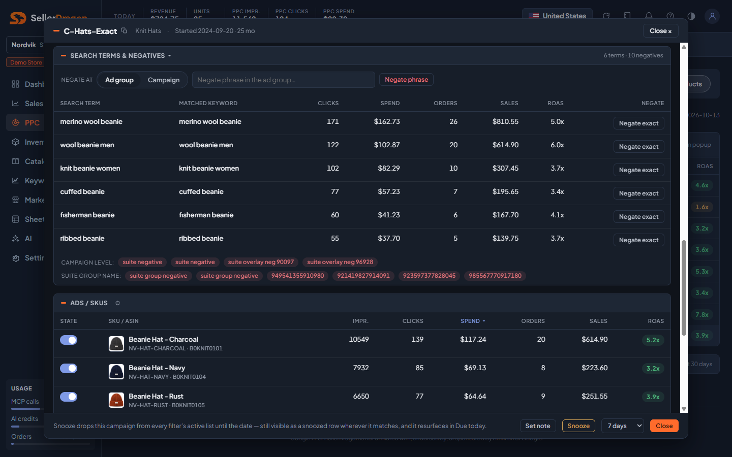The height and width of the screenshot is (457, 732).
Task: Select Campaign negate level
Action: pos(164,80)
